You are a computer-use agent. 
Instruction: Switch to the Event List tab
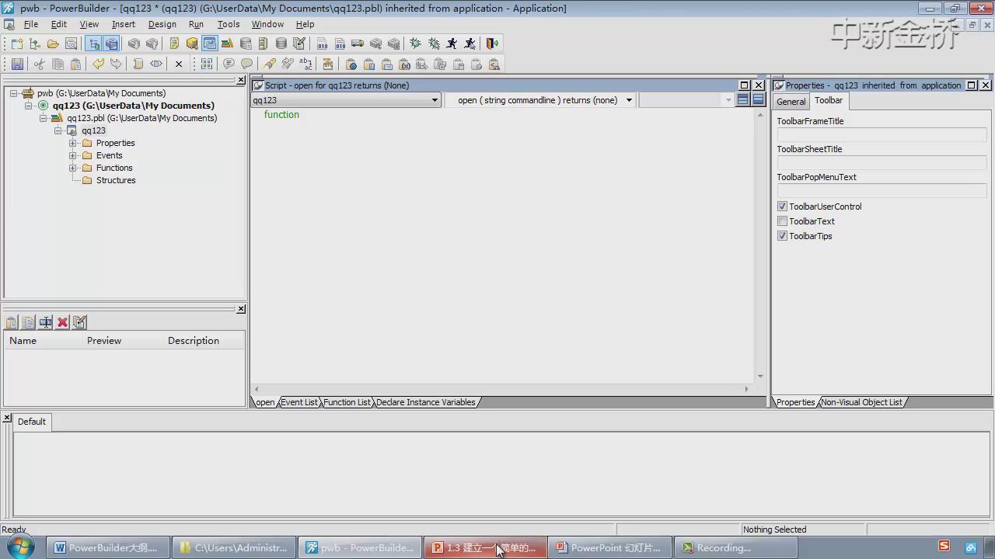point(299,402)
